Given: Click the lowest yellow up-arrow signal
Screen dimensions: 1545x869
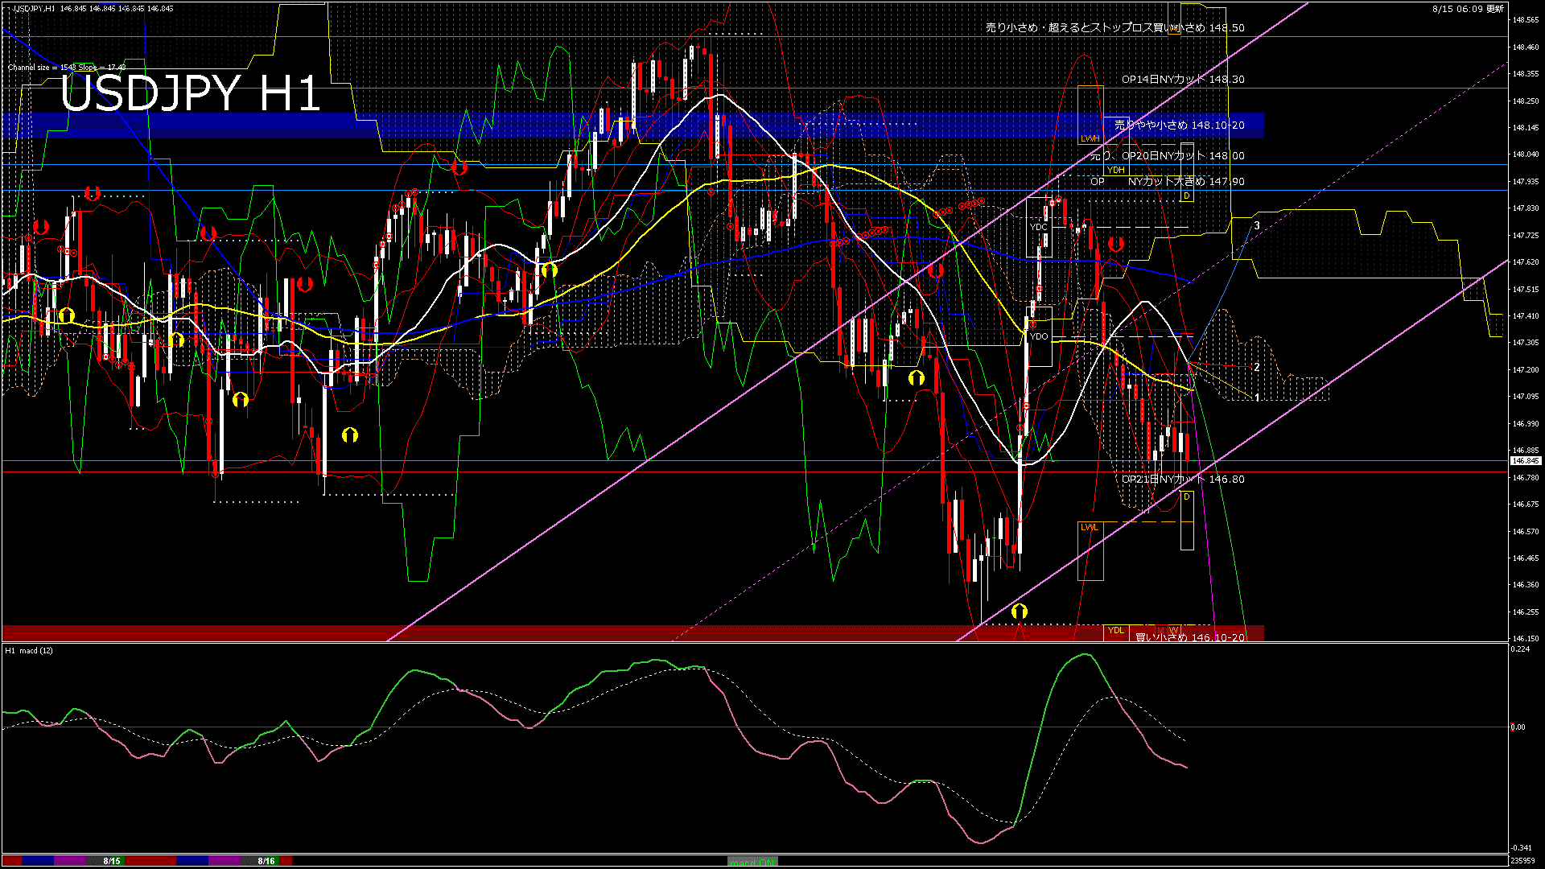Looking at the screenshot, I should [x=1019, y=612].
